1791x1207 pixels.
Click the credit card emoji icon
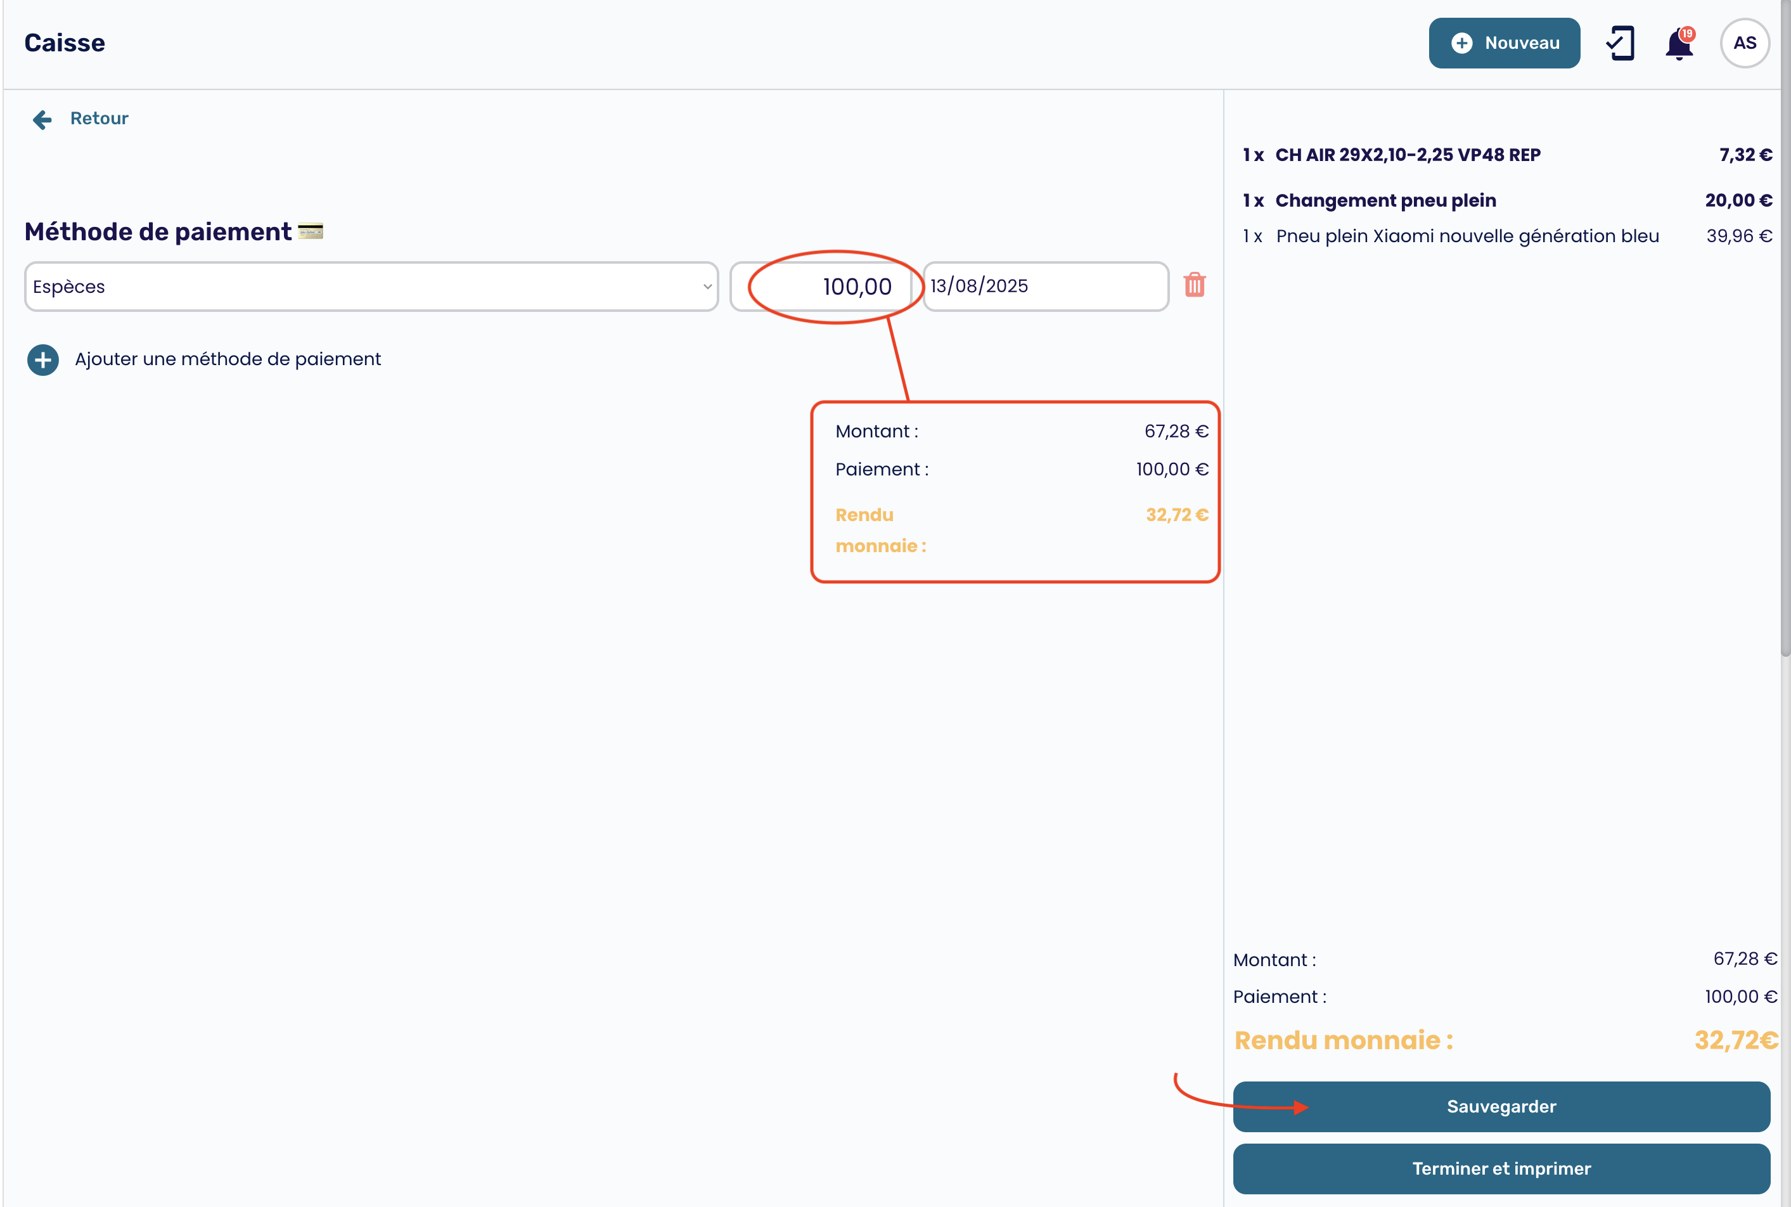click(310, 231)
